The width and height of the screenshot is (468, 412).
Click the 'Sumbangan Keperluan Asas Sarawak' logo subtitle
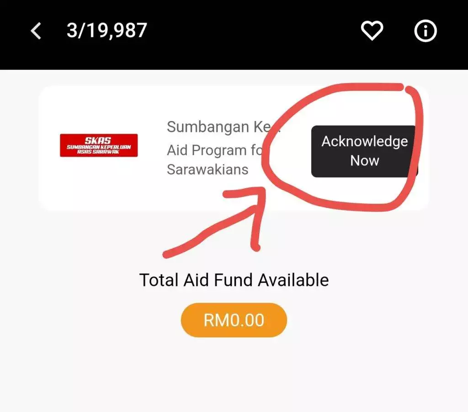(99, 149)
